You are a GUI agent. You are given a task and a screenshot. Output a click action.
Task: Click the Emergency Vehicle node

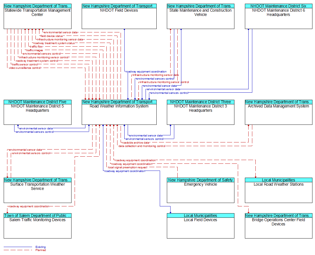click(x=200, y=190)
